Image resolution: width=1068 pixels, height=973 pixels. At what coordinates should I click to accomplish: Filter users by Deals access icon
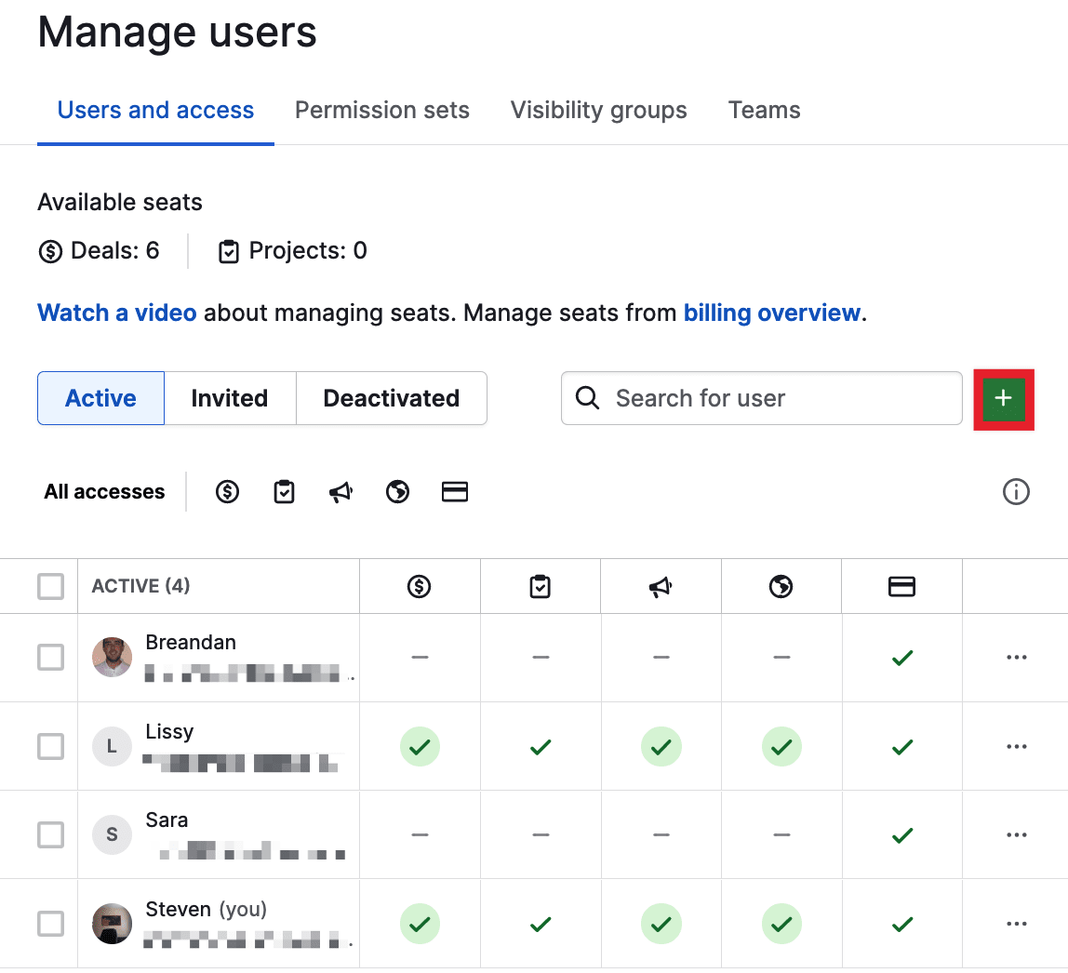(x=226, y=491)
